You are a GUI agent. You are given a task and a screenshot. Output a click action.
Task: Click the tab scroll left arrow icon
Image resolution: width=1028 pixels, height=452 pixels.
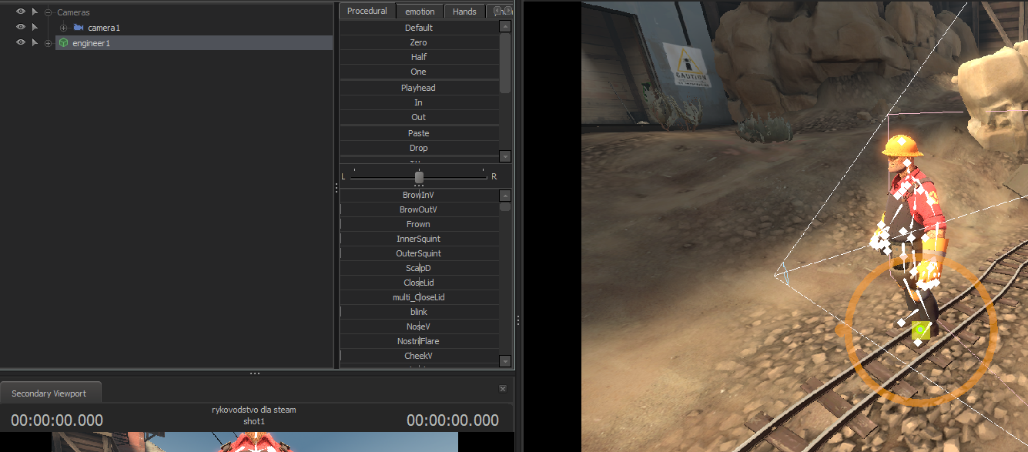(x=497, y=11)
